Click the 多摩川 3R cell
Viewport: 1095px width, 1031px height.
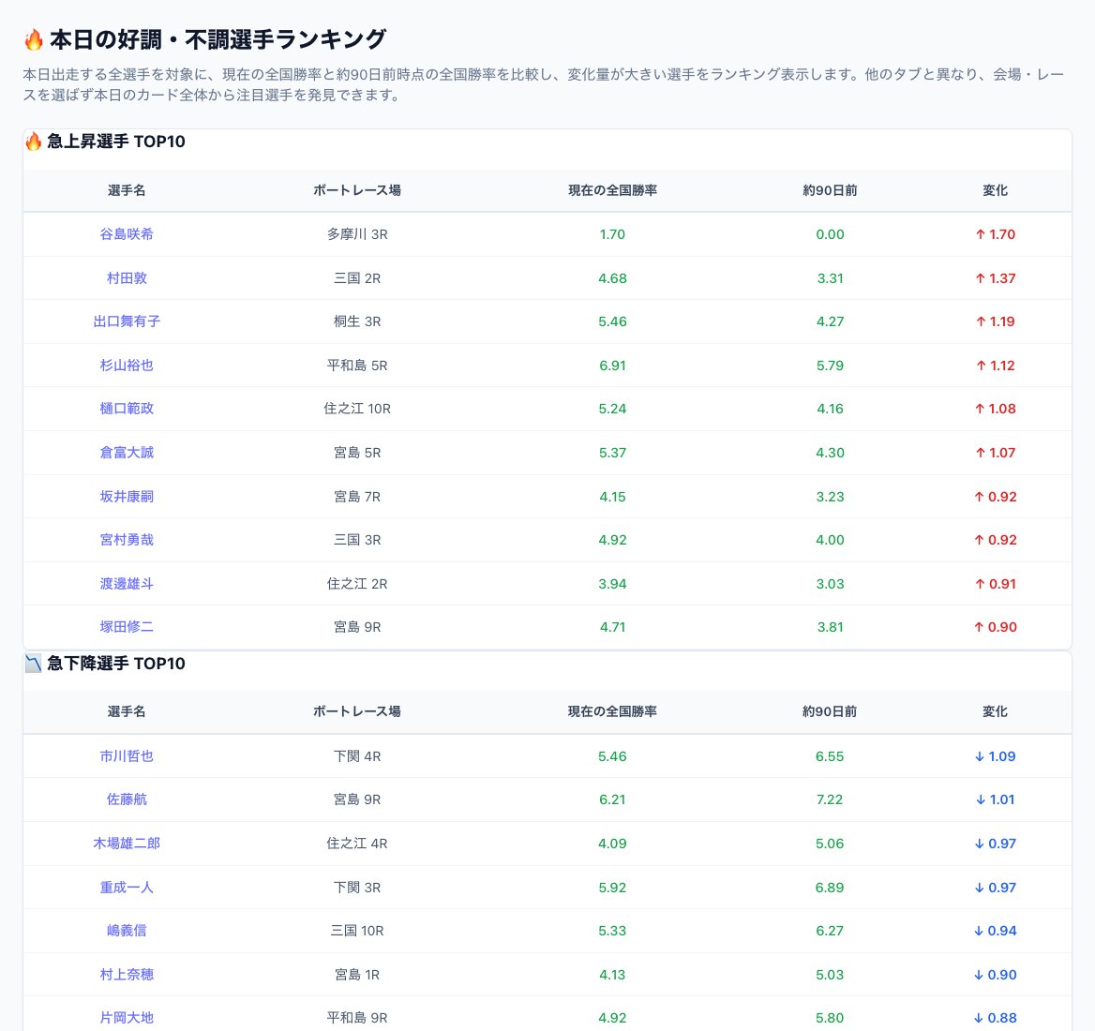pos(357,234)
